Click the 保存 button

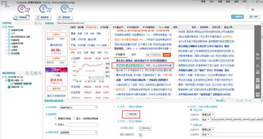point(254,16)
